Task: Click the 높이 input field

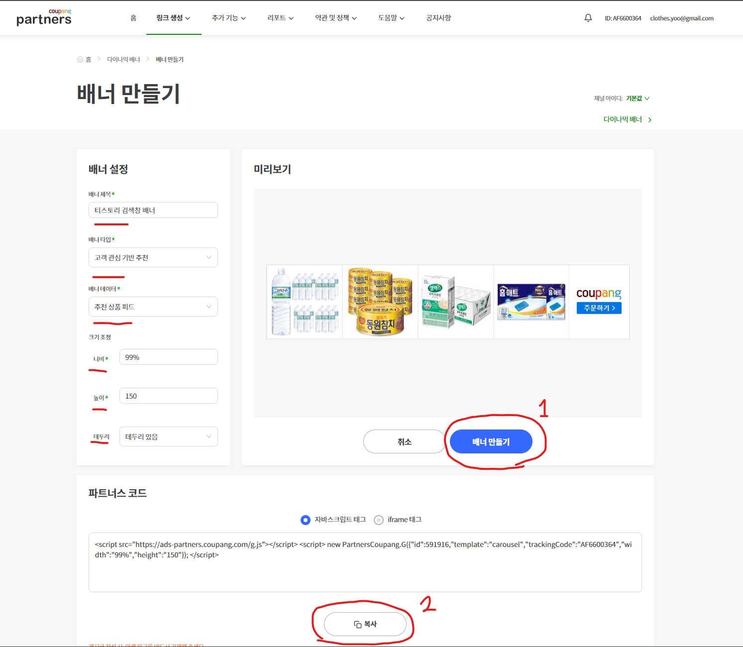Action: (x=169, y=396)
